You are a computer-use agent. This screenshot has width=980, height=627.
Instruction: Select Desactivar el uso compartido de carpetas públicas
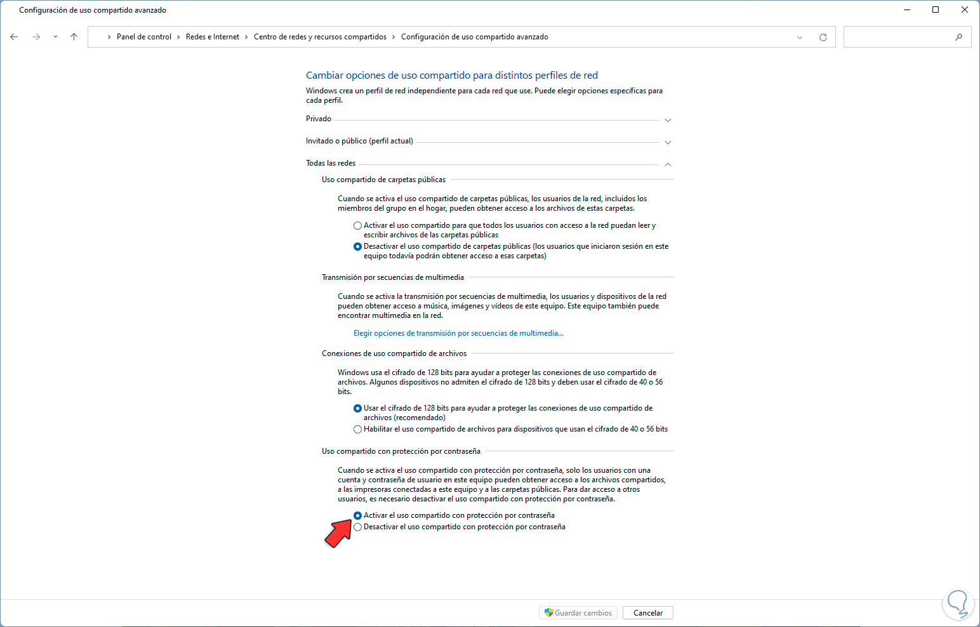coord(358,246)
